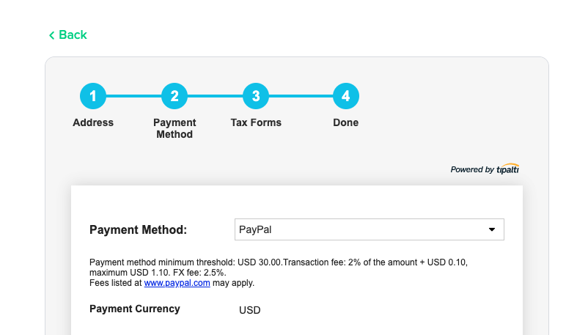Click the Back chevron arrow icon
This screenshot has height=335, width=588.
click(52, 35)
